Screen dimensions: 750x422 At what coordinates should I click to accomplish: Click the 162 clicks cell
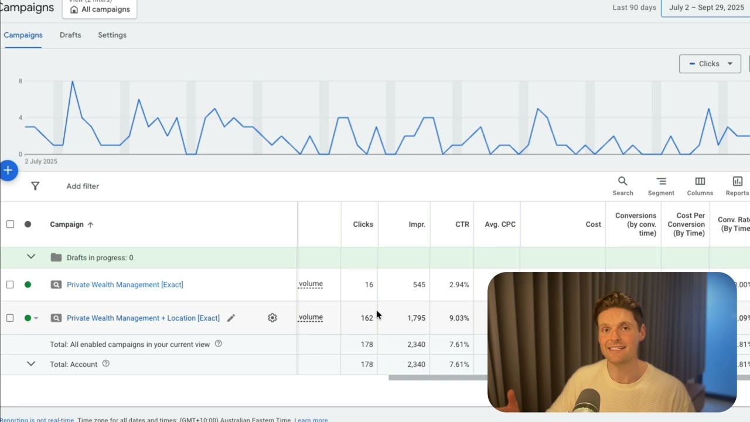(x=367, y=318)
